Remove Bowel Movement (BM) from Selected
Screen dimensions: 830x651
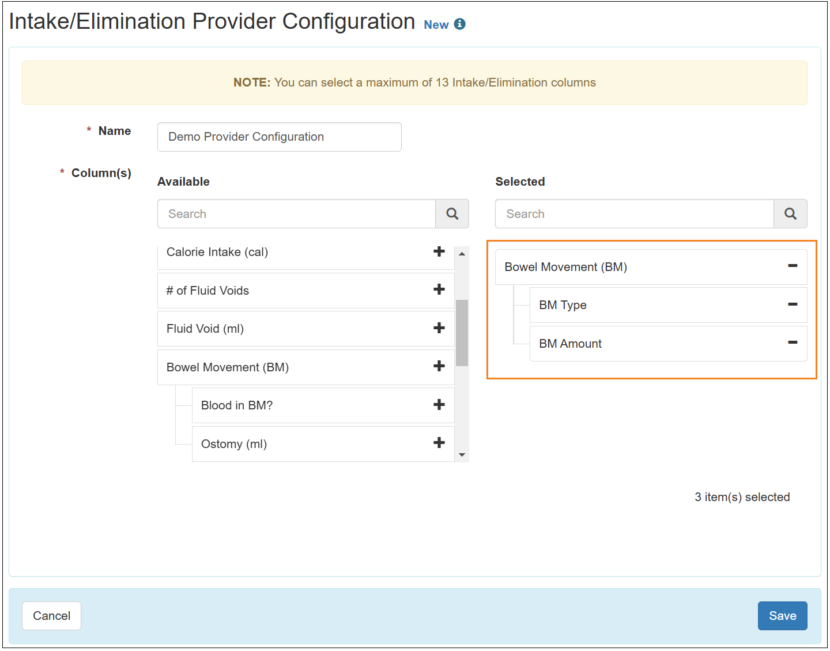(x=793, y=266)
